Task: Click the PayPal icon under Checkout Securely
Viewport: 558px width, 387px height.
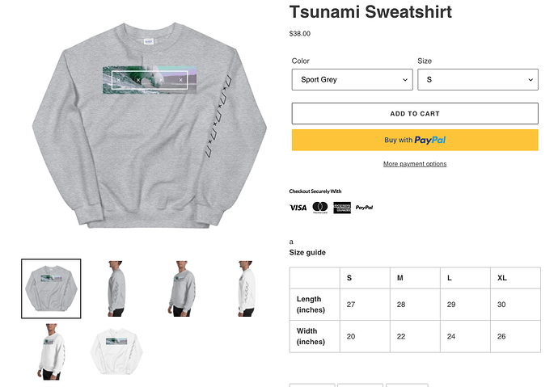Action: tap(364, 208)
